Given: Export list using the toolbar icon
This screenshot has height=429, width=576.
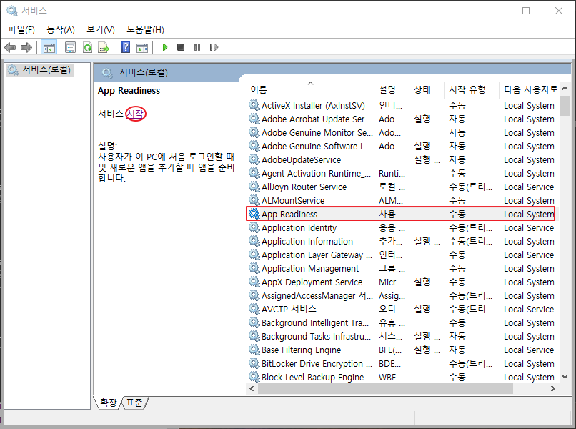Looking at the screenshot, I should click(104, 47).
